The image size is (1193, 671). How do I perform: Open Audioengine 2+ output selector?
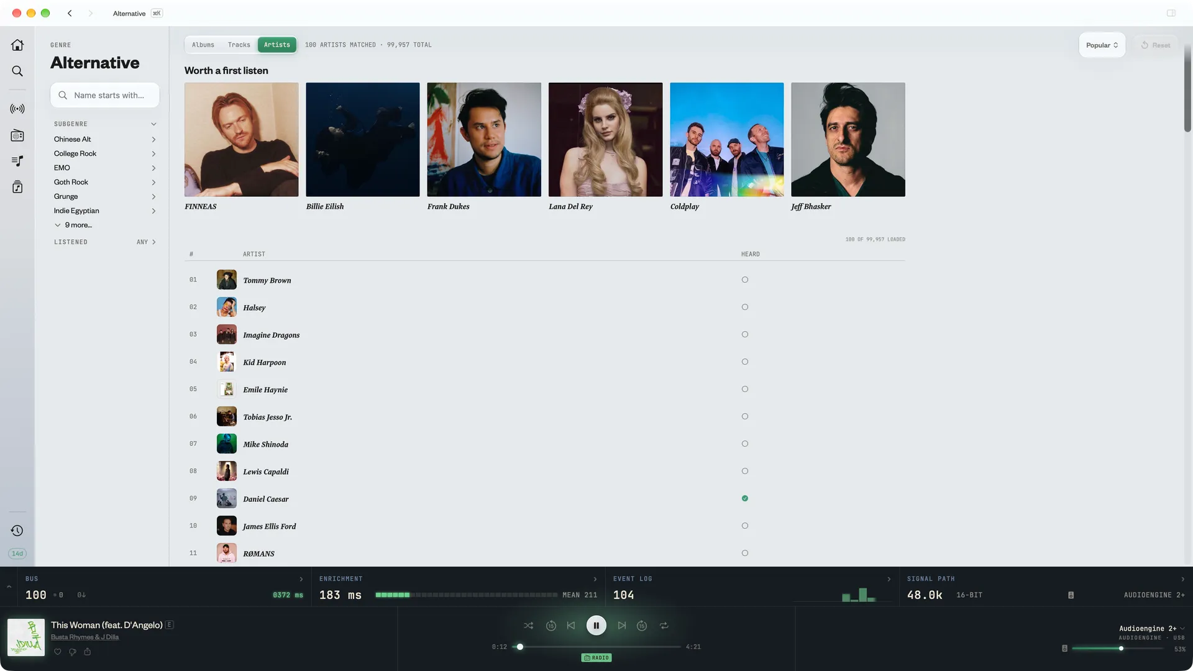point(1151,629)
